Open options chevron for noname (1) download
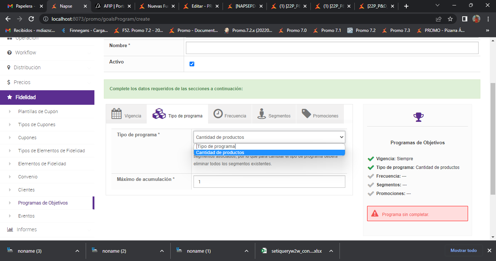This screenshot has height=261, width=496. coord(247,251)
